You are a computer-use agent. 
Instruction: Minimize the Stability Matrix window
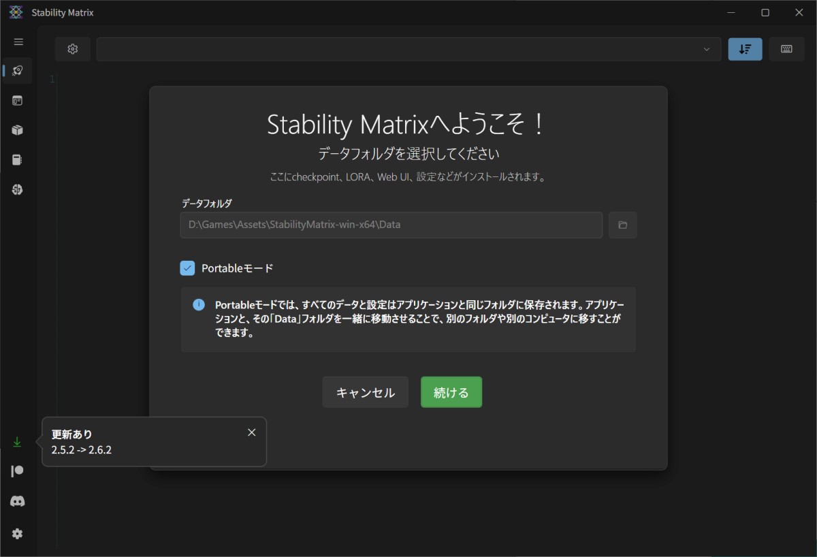731,12
